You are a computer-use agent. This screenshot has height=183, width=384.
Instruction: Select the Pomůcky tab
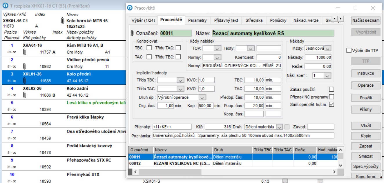pyautogui.click(x=278, y=20)
